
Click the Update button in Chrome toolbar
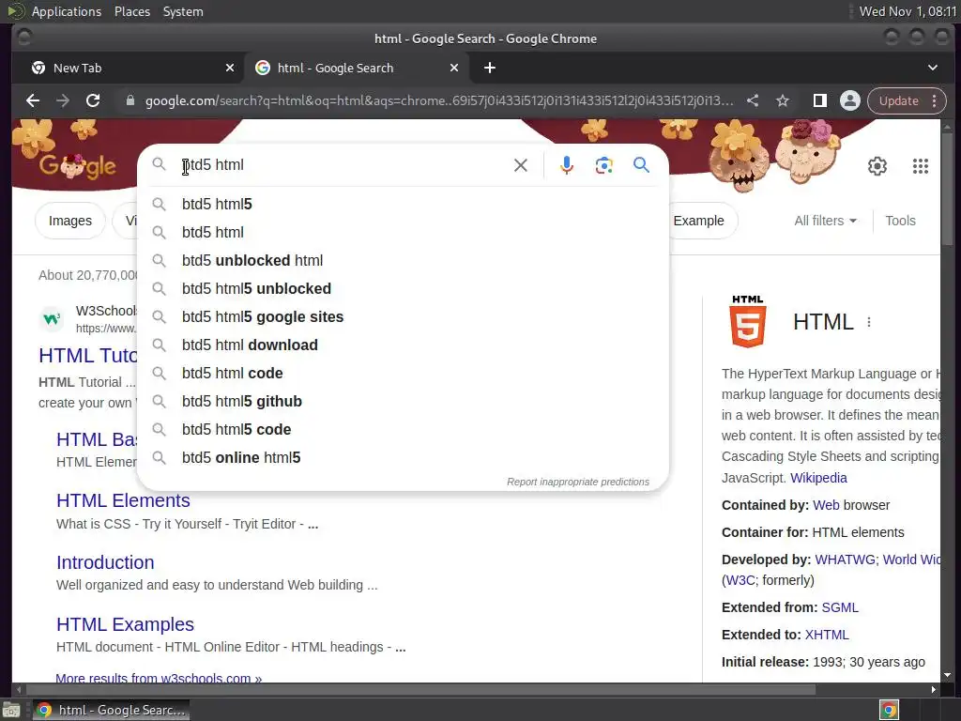point(898,100)
